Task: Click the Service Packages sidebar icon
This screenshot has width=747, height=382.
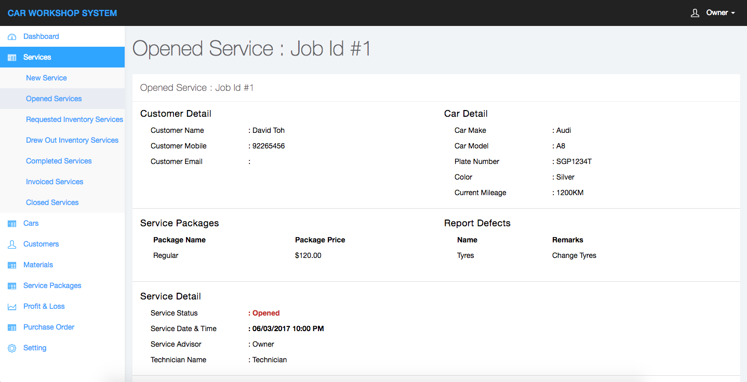Action: pyautogui.click(x=12, y=286)
